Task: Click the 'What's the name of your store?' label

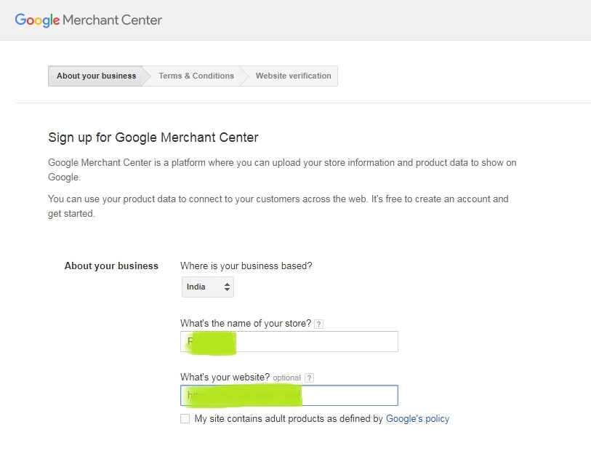Action: click(246, 324)
